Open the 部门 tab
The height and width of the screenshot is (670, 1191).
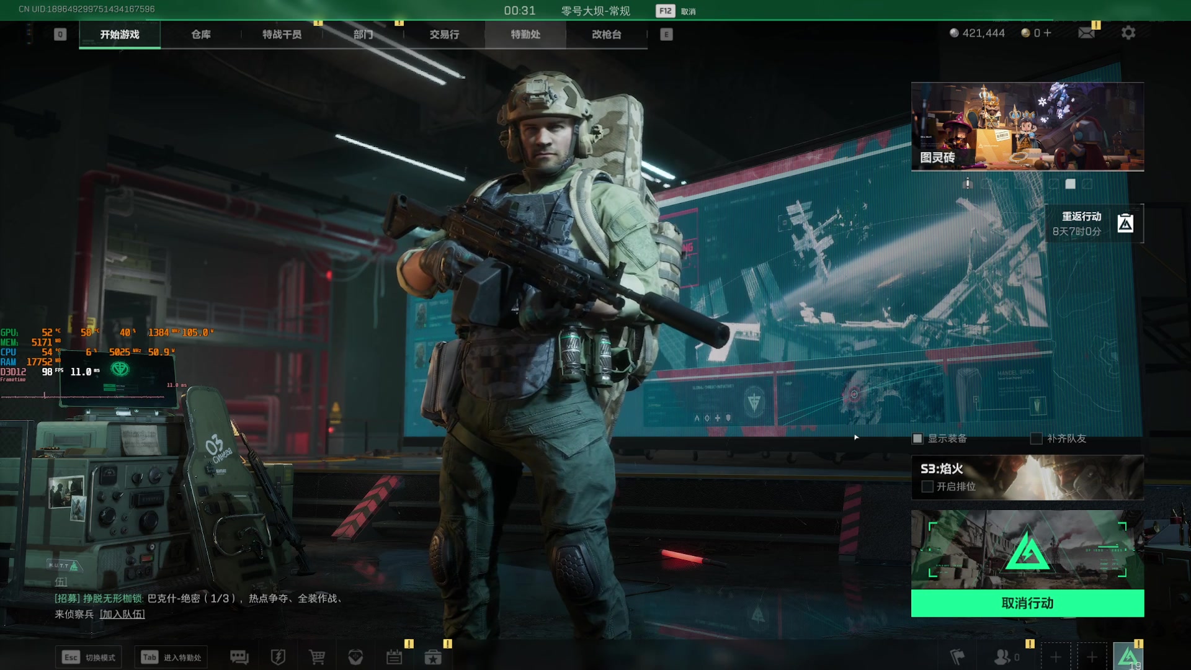[364, 35]
